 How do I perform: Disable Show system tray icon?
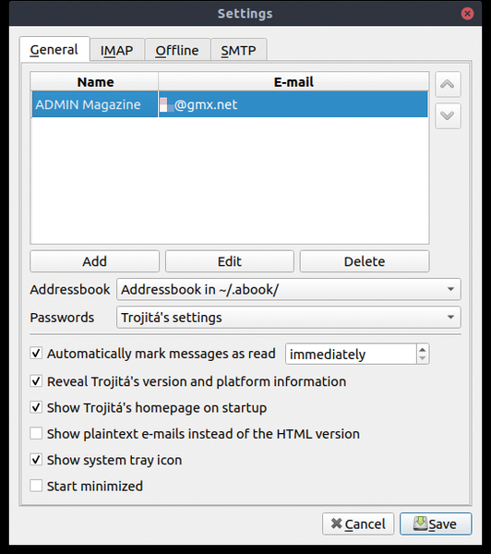click(x=36, y=460)
